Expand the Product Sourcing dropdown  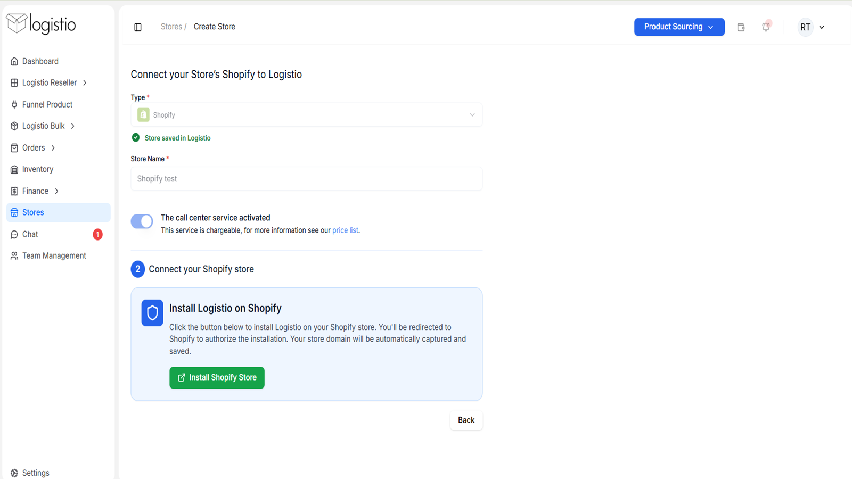coord(679,27)
